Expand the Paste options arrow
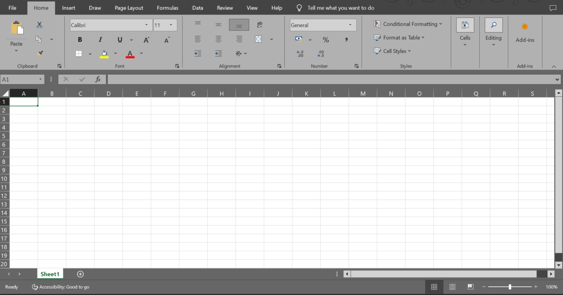Viewport: 563px width, 295px height. click(16, 51)
